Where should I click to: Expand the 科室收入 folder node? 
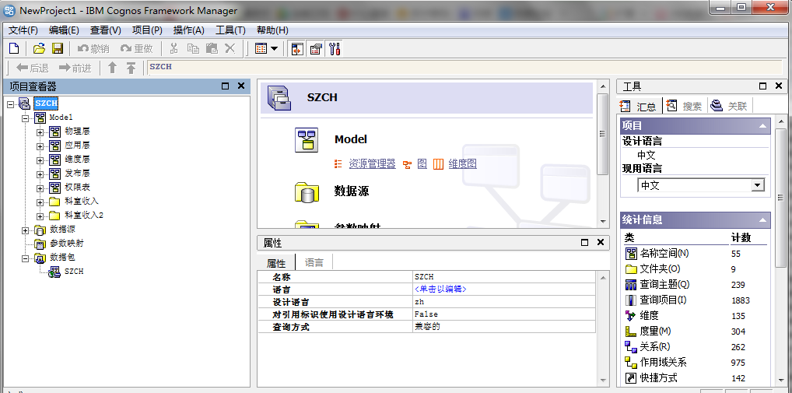pos(40,202)
